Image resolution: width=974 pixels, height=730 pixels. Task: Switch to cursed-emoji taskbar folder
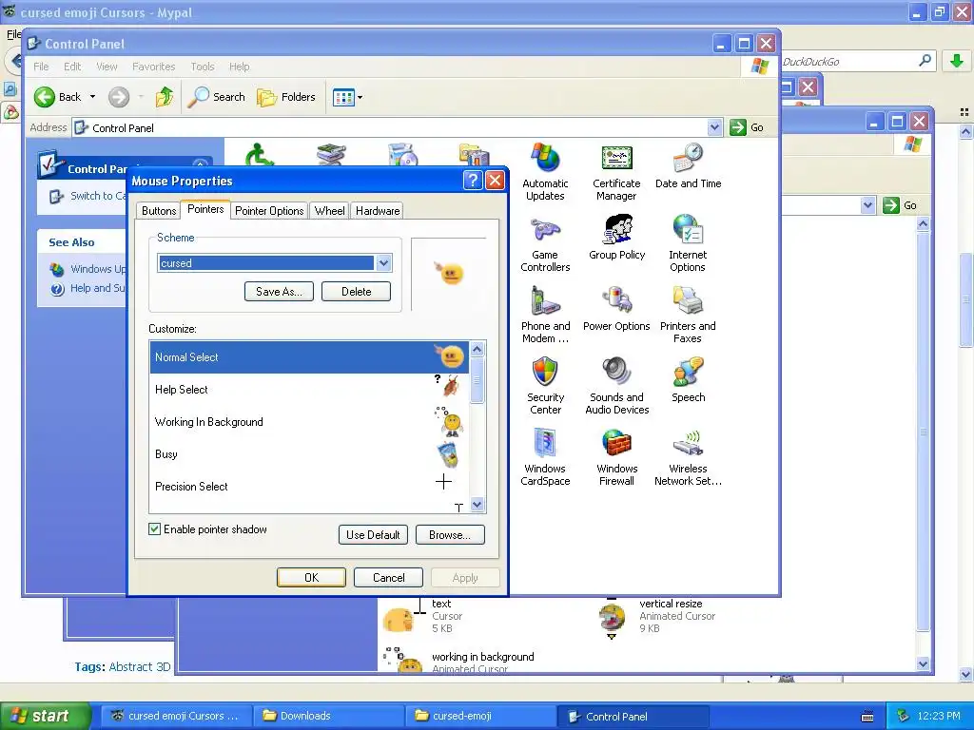(480, 716)
